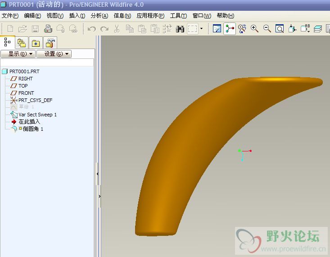Collapse the navigator with the left arrow

97,174
